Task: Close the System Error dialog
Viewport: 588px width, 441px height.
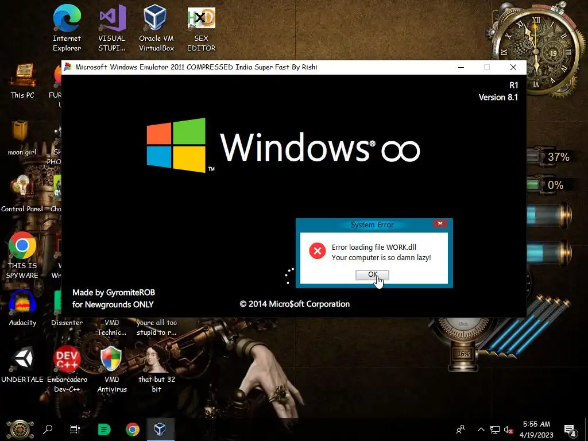Action: pyautogui.click(x=440, y=223)
